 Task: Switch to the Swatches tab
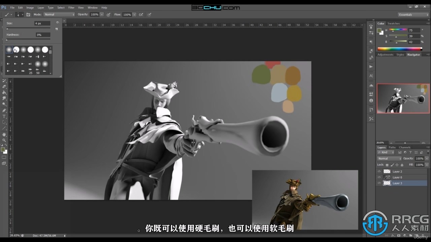(393, 24)
